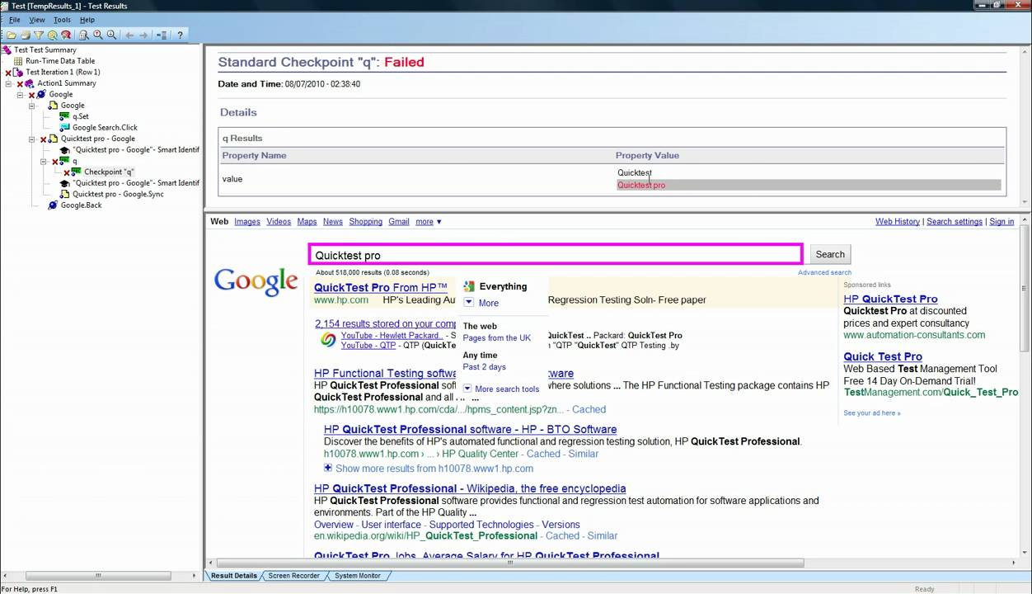Open the Videos link
The width and height of the screenshot is (1032, 594).
click(279, 221)
